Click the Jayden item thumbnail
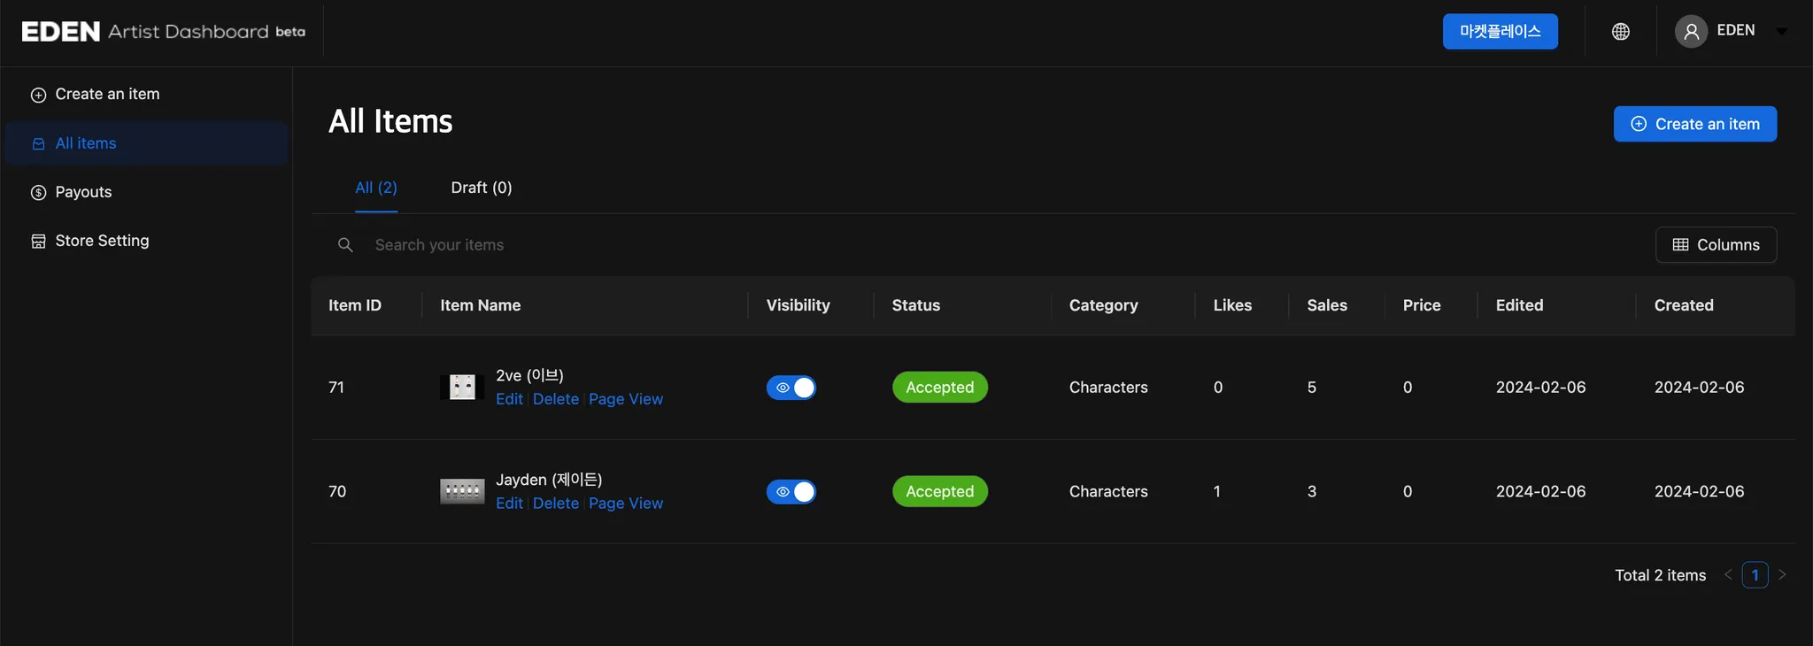 [x=462, y=491]
